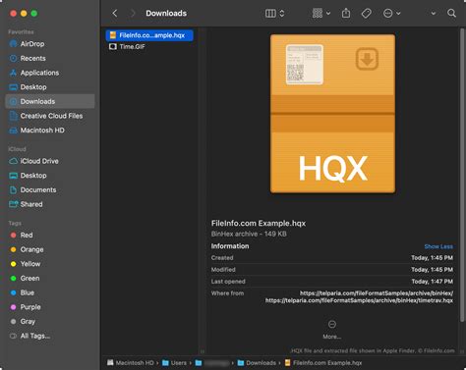Viewport: 466px width, 370px height.
Task: Click the search magnifier icon
Action: point(451,13)
